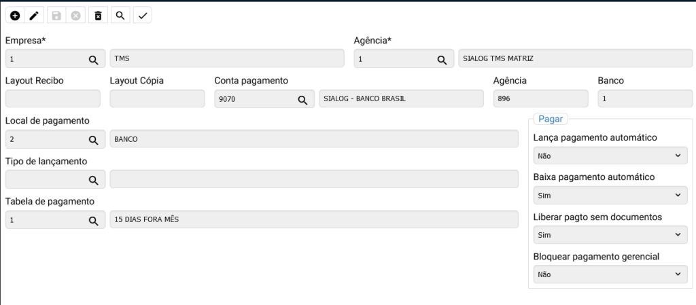Image resolution: width=696 pixels, height=305 pixels.
Task: Click the Conta pagamento lookup magnifier
Action: point(302,100)
